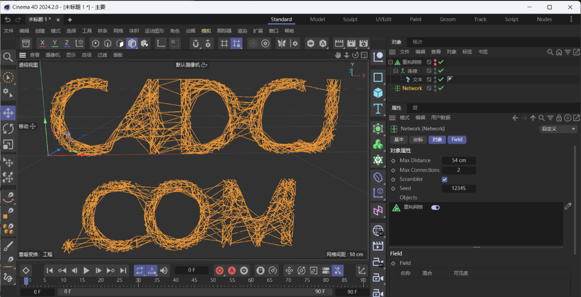Uncheck the Scrambler checkbox

coord(445,179)
